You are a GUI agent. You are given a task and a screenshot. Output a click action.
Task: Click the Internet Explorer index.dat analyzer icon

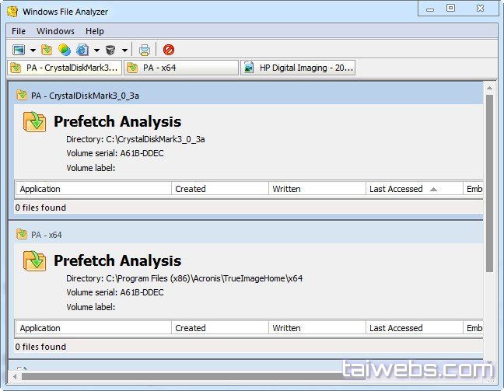(82, 50)
